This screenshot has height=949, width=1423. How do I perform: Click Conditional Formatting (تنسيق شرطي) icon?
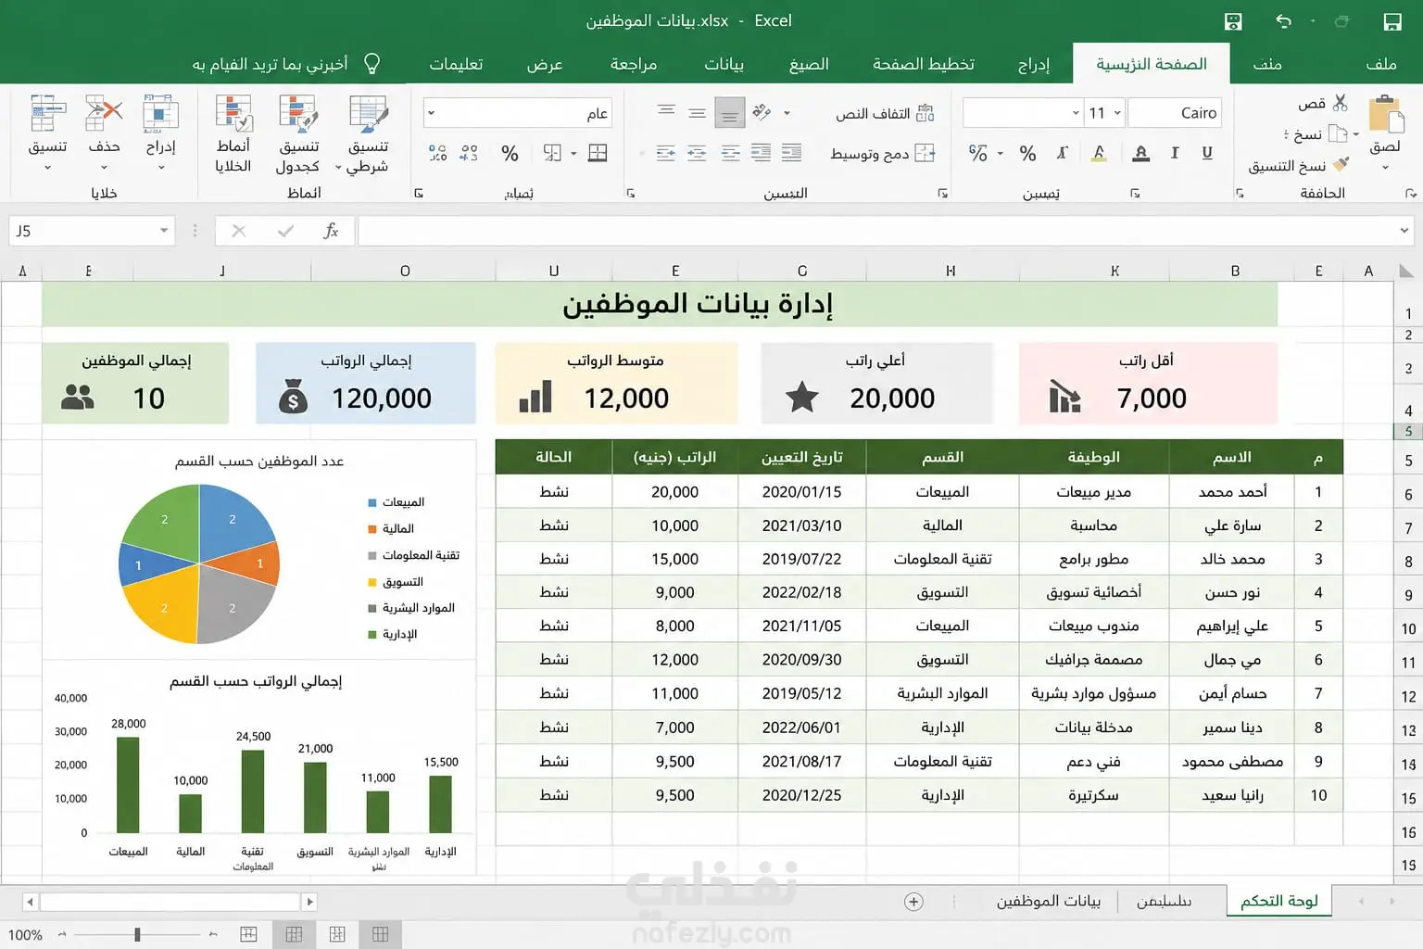coord(369,113)
